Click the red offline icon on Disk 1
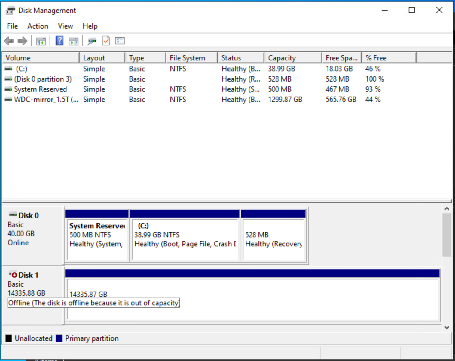This screenshot has height=361, width=455. pos(13,275)
